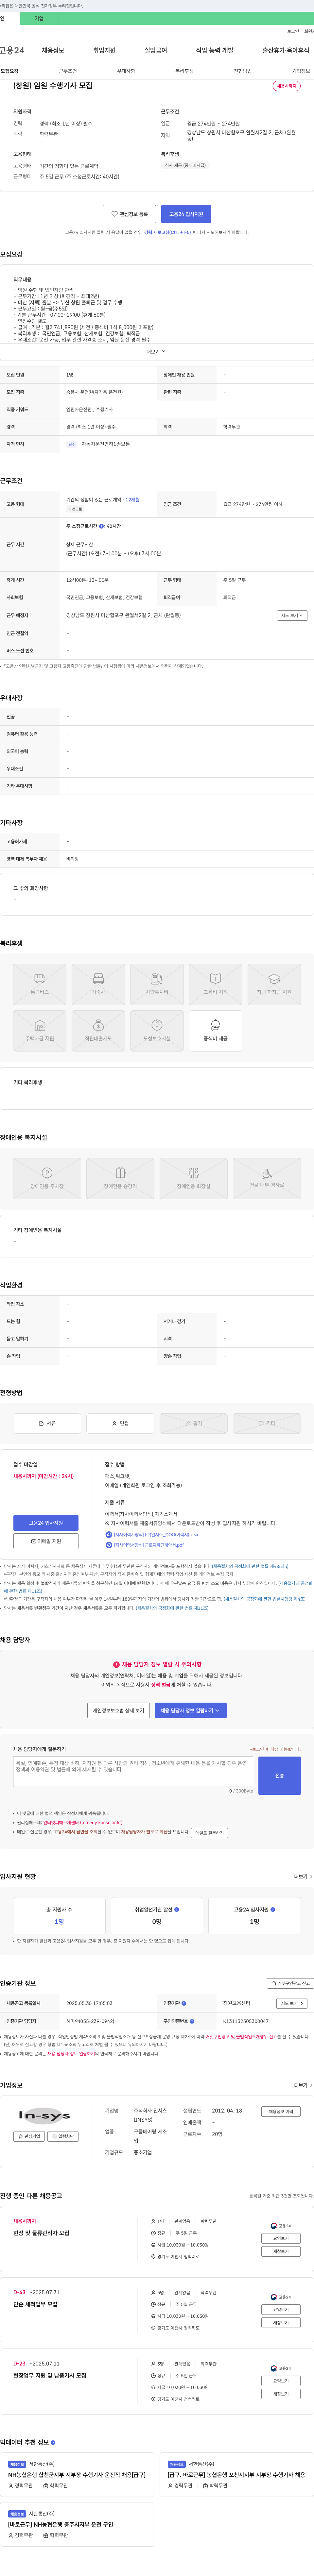314x2576 pixels.
Task: Click the 통근버스 welfare icon
Action: click(40, 984)
